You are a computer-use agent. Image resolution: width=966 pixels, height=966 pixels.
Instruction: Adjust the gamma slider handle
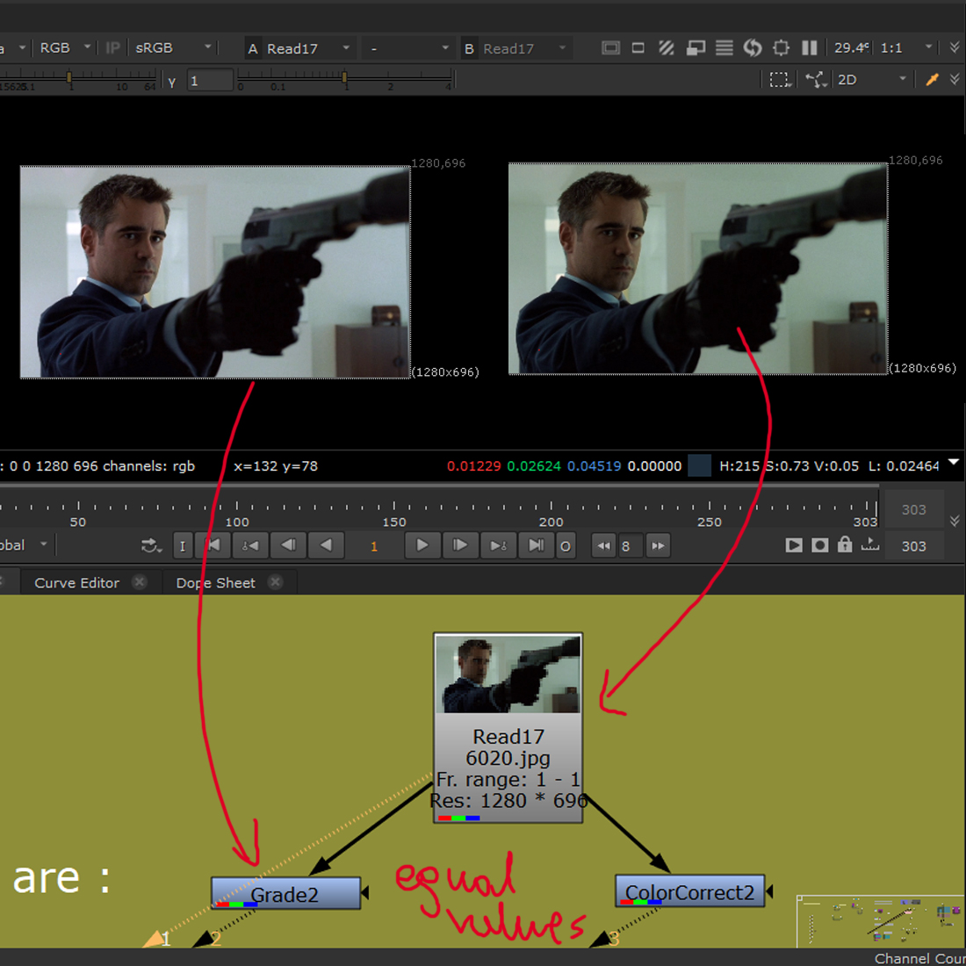click(344, 77)
